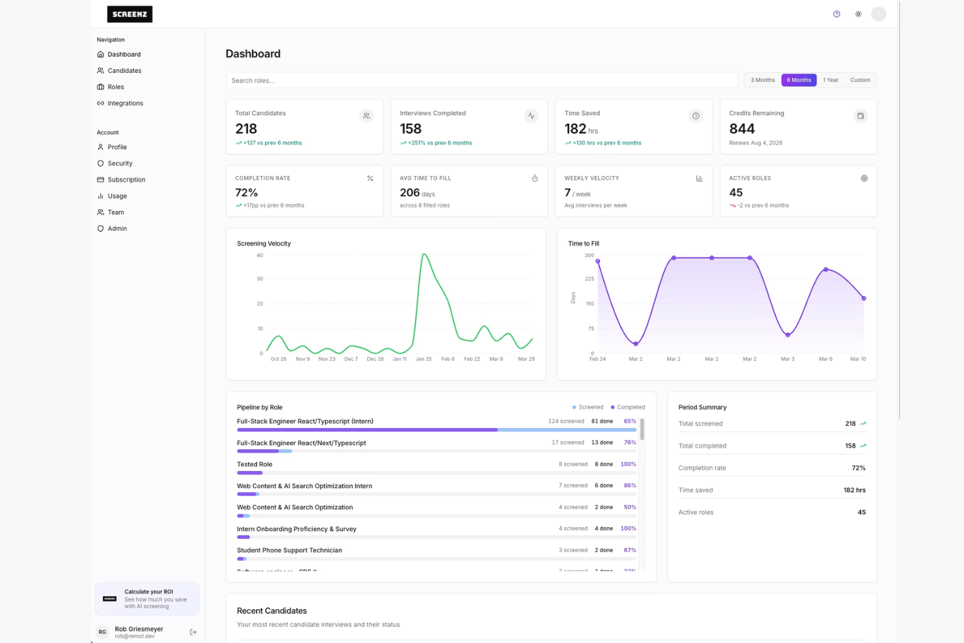Open Candidates in the navigation

click(x=124, y=71)
